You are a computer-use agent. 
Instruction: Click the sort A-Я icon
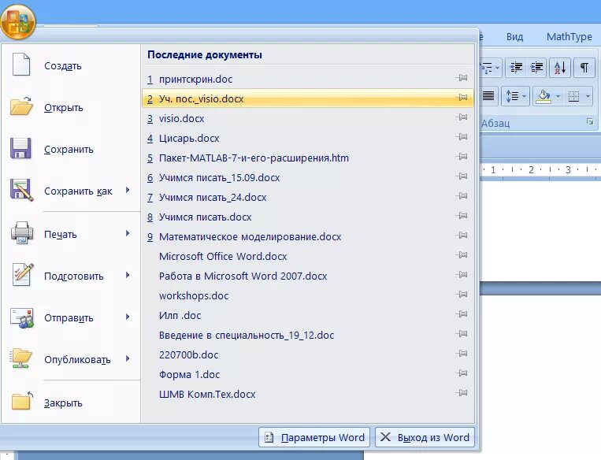560,68
